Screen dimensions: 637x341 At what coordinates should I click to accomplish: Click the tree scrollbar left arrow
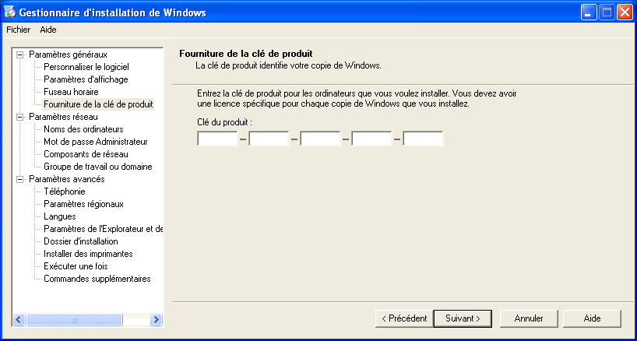point(19,319)
